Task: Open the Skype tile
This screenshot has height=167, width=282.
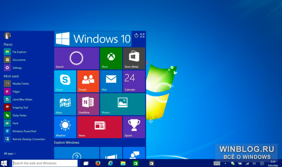Action: [x=65, y=81]
